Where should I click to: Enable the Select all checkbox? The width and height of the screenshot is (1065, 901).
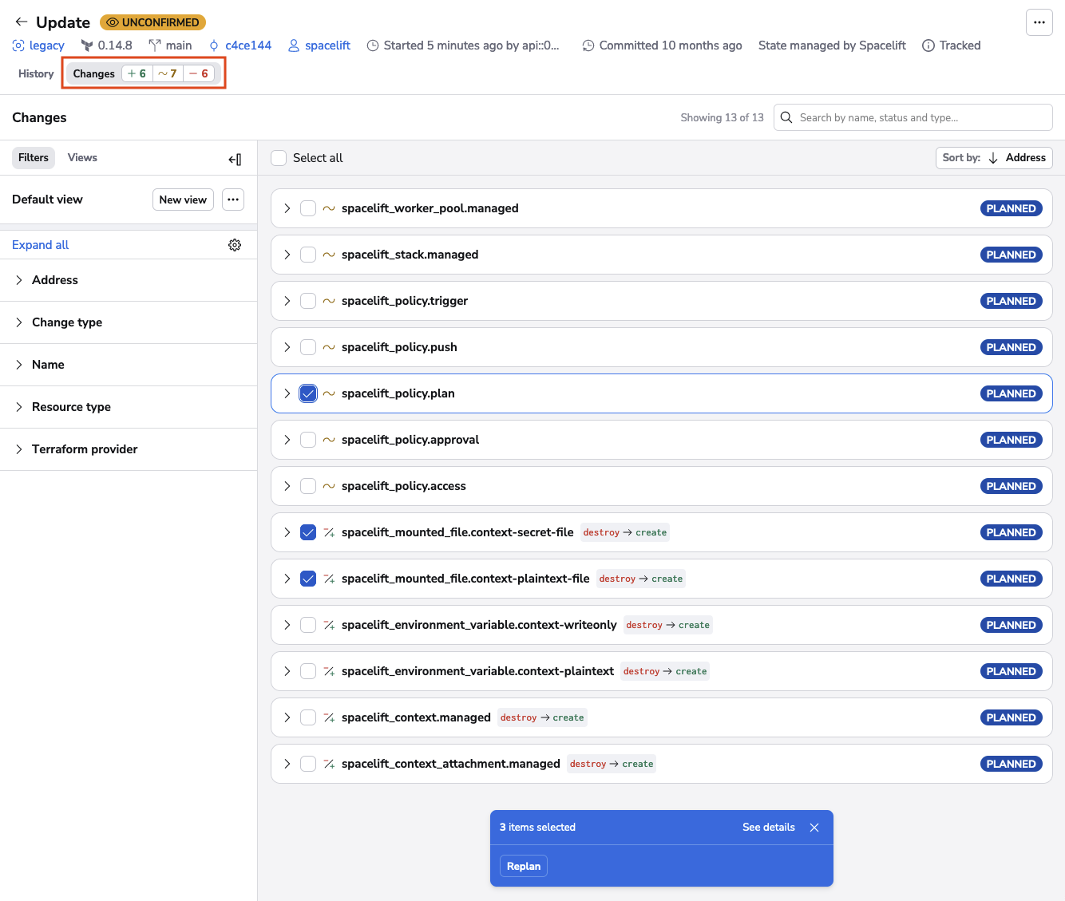[278, 158]
